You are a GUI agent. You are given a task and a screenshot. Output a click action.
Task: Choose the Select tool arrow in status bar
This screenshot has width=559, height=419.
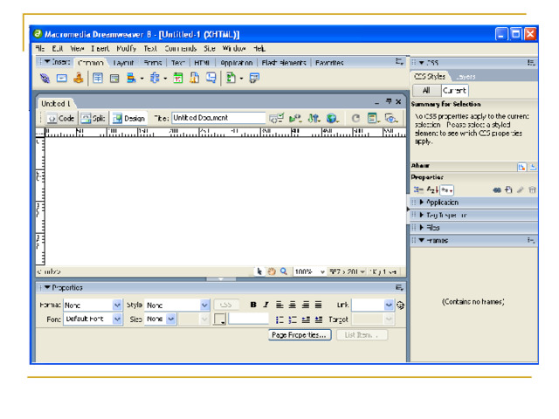(x=259, y=271)
